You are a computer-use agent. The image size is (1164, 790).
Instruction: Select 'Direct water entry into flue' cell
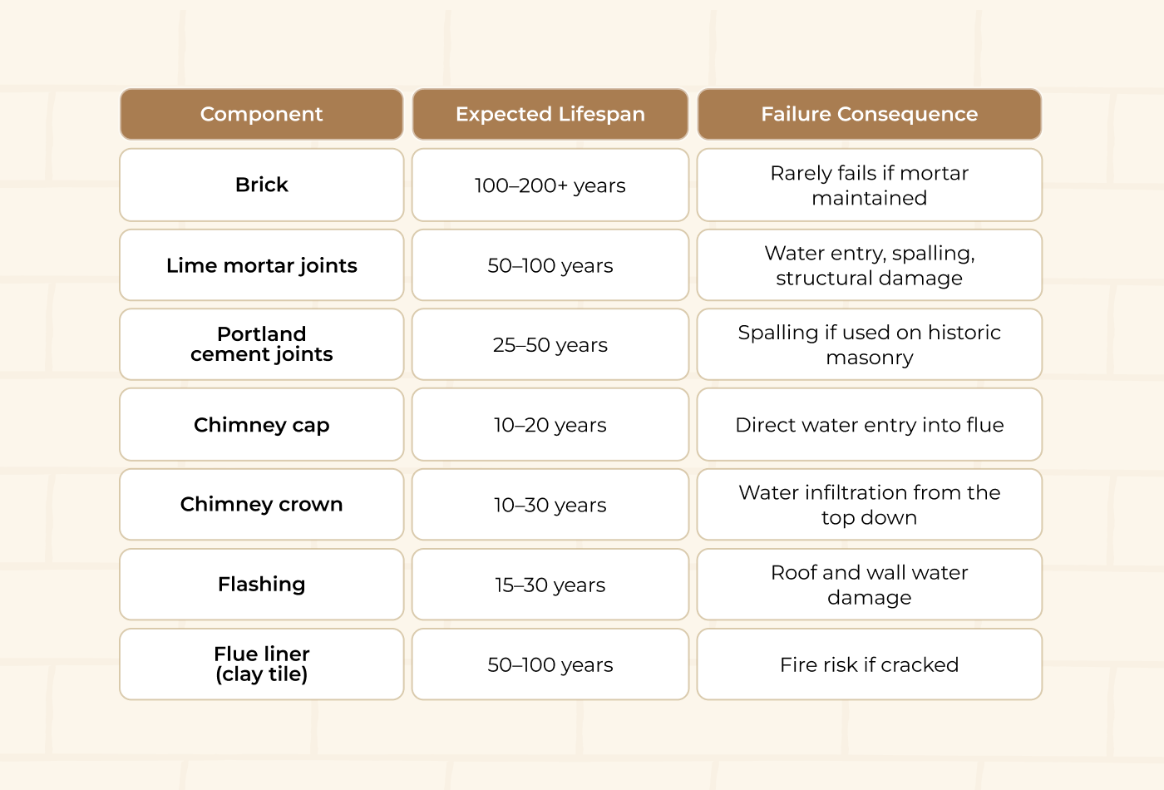[x=869, y=425]
